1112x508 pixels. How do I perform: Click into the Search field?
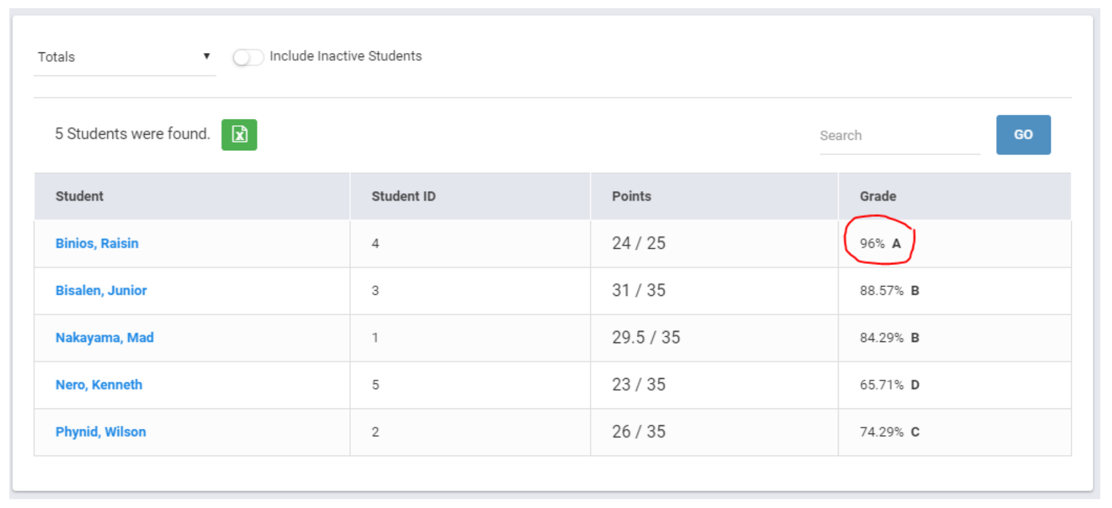coord(899,136)
